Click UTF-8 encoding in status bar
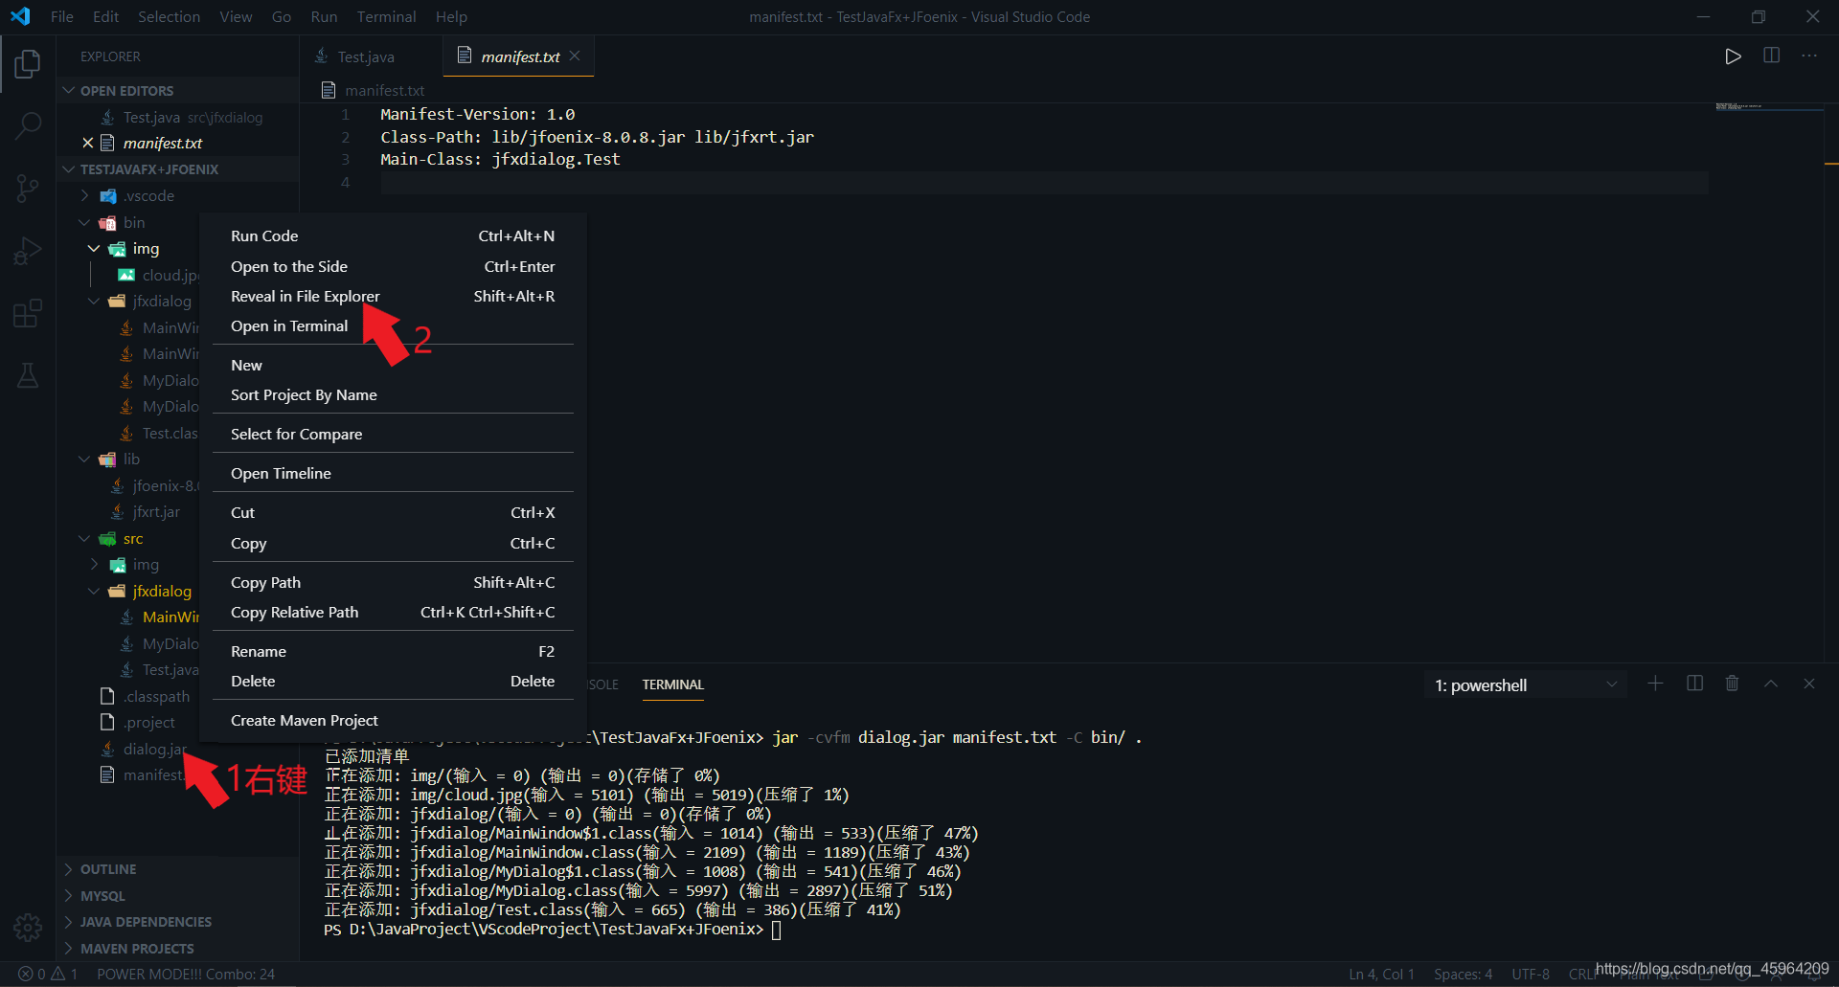This screenshot has height=987, width=1839. (x=1531, y=974)
